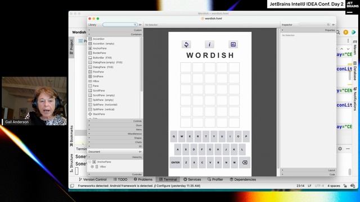Click the Inspector search magnifier icon
Screen dimensions: 360x202
pos(328,25)
